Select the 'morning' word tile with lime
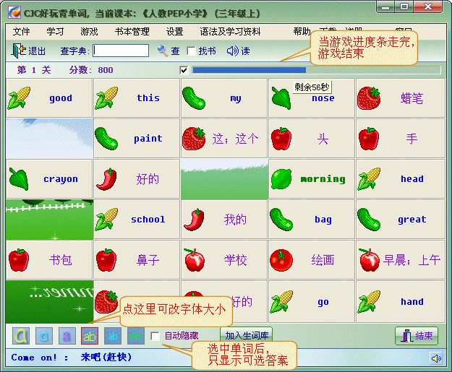The image size is (452, 372). (x=311, y=179)
